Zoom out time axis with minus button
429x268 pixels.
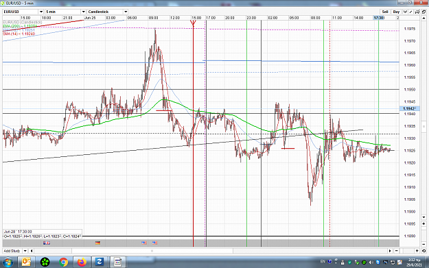[396, 251]
